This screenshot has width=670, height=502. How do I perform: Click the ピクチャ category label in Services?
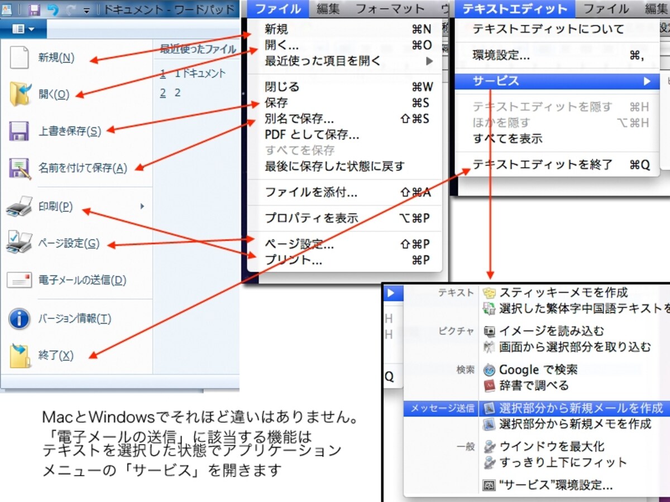tap(457, 331)
